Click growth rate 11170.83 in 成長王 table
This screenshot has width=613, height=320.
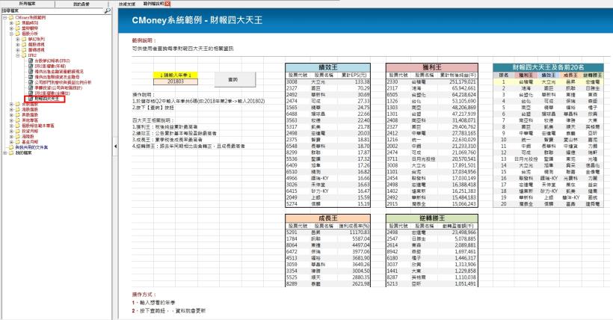360,233
